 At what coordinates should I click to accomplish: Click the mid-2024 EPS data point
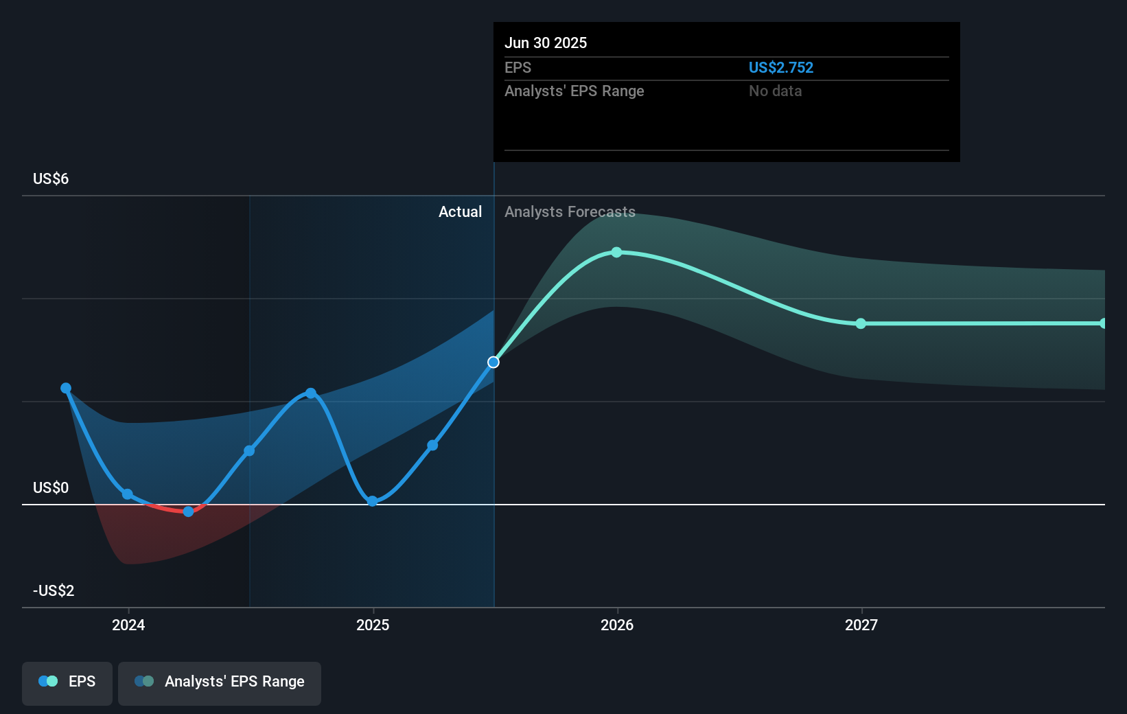249,451
